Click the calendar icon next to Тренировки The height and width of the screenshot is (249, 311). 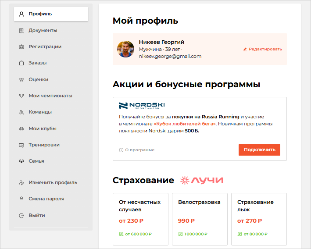click(21, 145)
